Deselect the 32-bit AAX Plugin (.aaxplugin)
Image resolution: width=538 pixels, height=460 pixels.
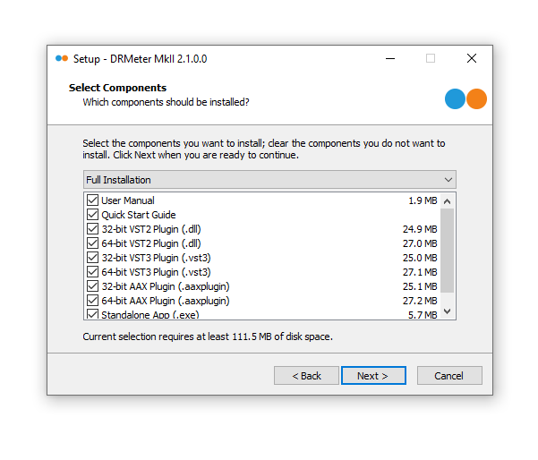click(x=92, y=286)
